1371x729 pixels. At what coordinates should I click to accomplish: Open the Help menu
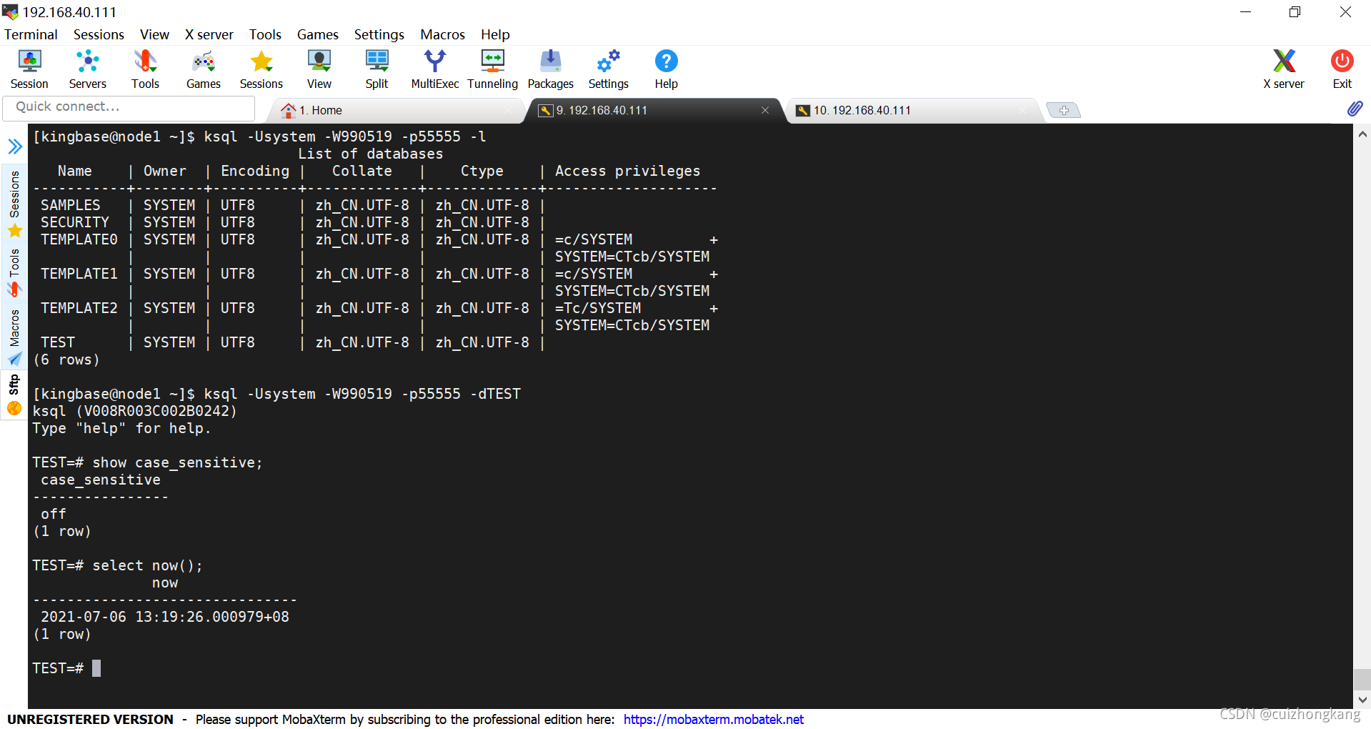(495, 34)
